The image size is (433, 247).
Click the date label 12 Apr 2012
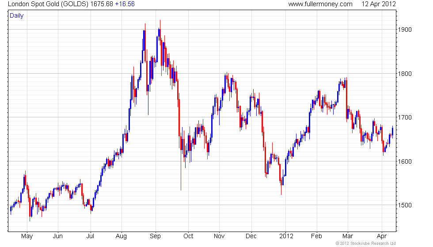coord(379,4)
